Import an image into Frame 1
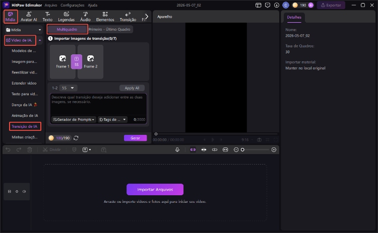Image resolution: width=378 pixels, height=233 pixels. click(x=62, y=61)
